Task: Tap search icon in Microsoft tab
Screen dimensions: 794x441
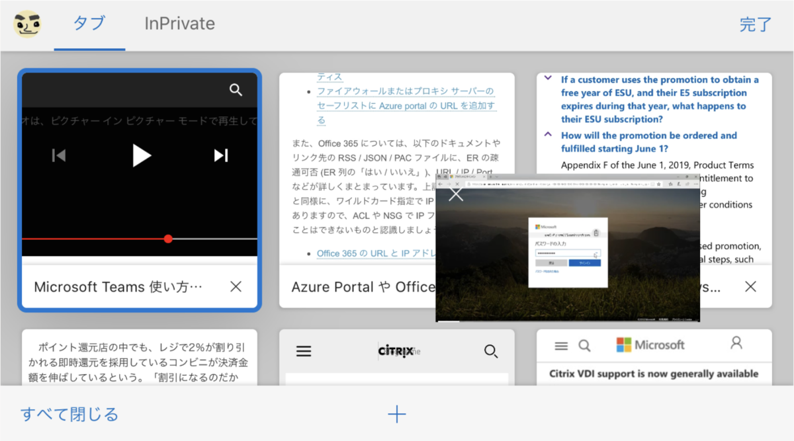Action: tap(584, 345)
